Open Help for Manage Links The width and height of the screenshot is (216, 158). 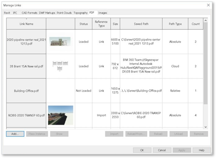[202, 150]
